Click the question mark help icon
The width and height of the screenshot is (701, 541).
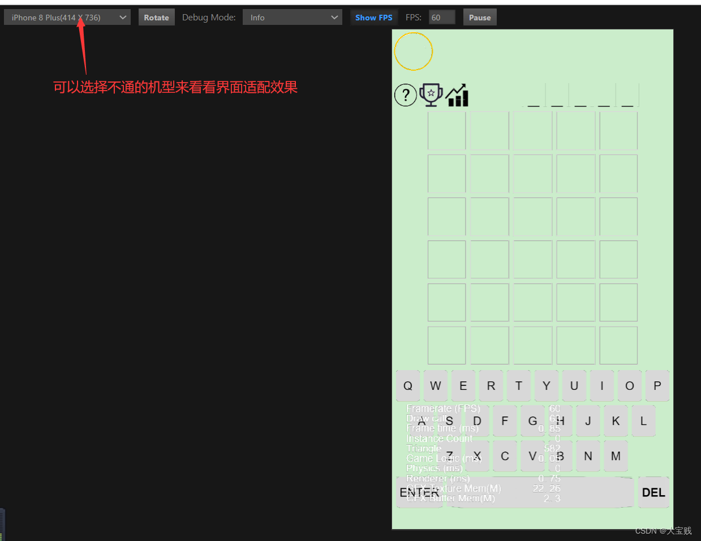[405, 95]
